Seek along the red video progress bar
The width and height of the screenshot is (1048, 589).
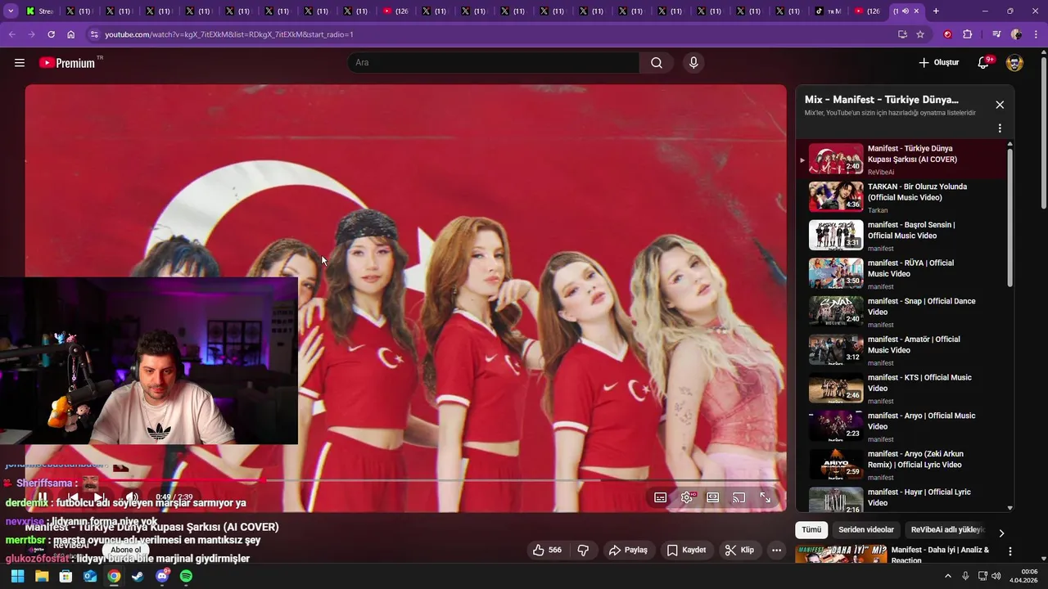[x=405, y=480]
